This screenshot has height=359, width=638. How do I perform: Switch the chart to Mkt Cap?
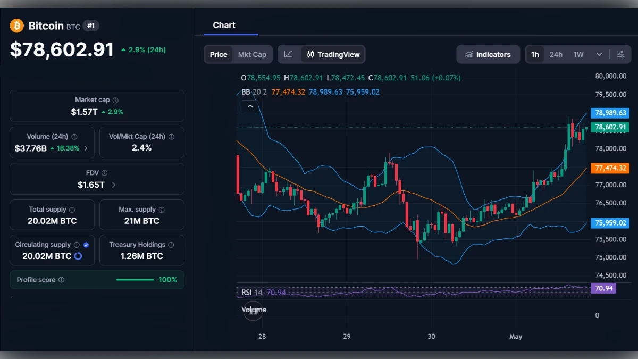pyautogui.click(x=252, y=54)
